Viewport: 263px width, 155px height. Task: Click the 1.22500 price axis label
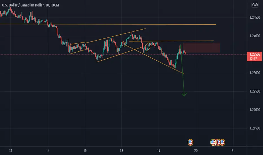click(255, 91)
